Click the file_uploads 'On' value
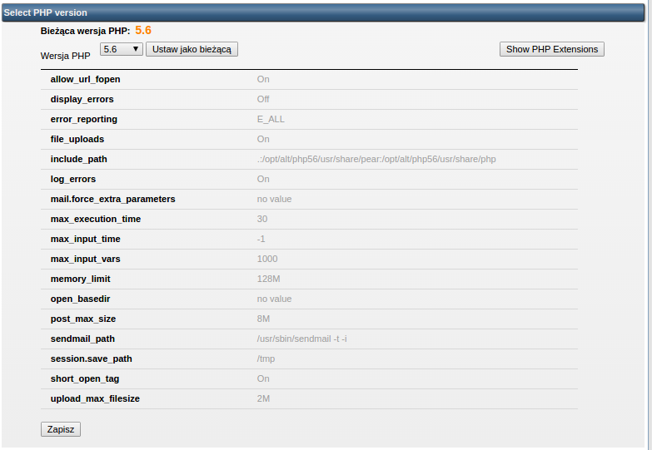The image size is (652, 450). pyautogui.click(x=263, y=139)
